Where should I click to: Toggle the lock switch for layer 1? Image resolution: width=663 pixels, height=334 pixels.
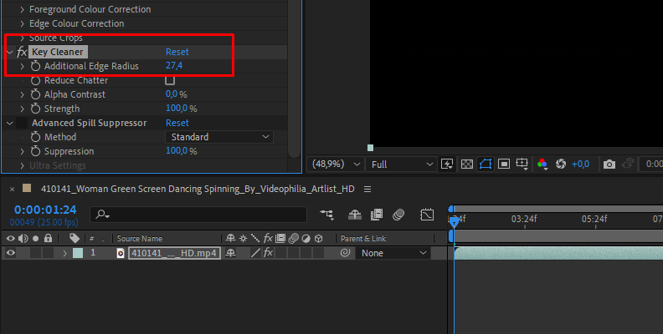[x=48, y=253]
